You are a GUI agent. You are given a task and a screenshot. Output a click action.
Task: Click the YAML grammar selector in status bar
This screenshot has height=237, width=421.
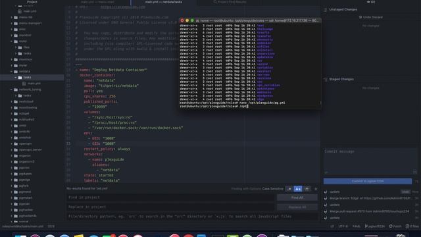coord(357,226)
